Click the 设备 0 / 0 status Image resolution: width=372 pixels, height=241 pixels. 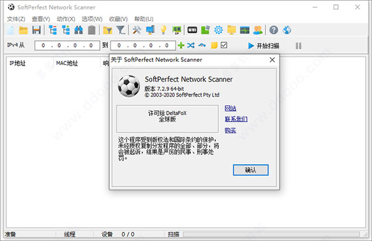[118, 234]
